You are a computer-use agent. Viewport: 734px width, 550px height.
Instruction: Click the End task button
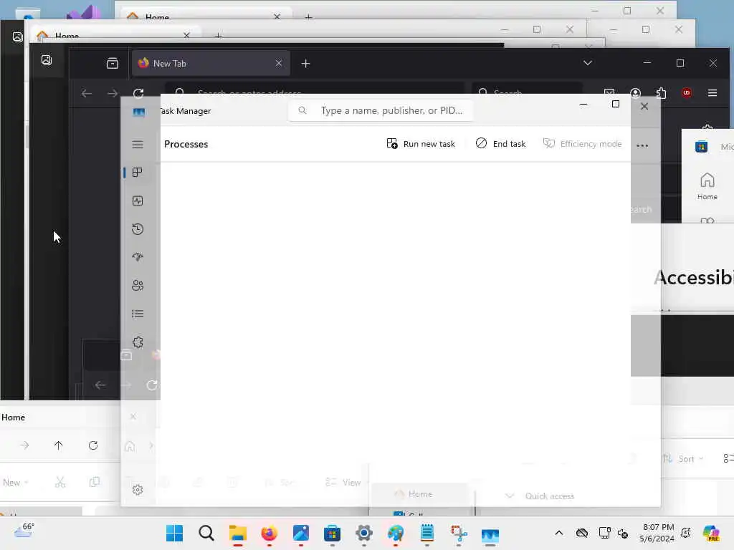tap(501, 143)
